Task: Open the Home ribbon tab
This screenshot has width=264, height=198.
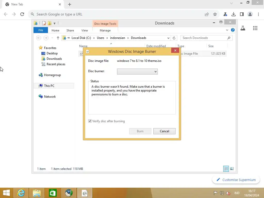Action: tap(55, 30)
